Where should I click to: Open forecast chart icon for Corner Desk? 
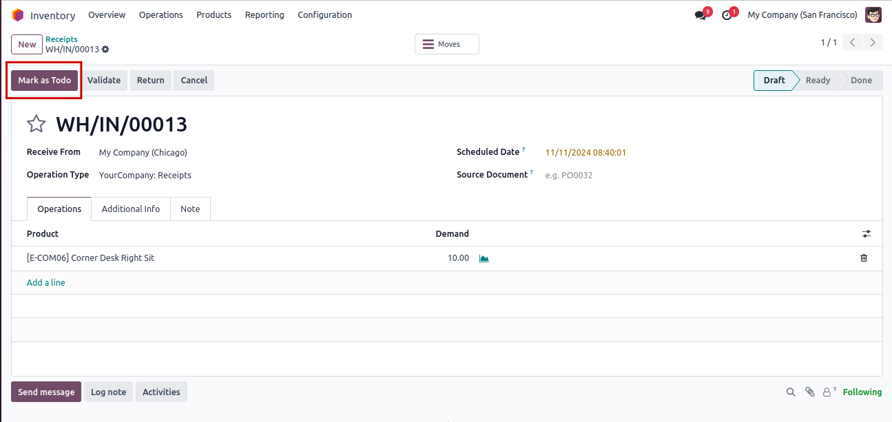(x=484, y=258)
